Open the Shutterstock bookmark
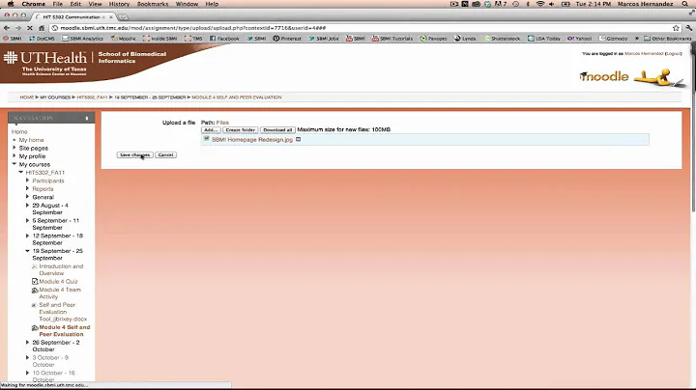The image size is (696, 390). tap(502, 39)
